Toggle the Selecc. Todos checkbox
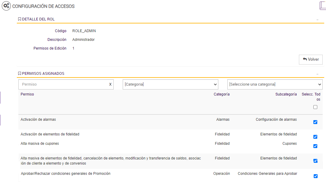This screenshot has height=182, width=326. (315, 107)
